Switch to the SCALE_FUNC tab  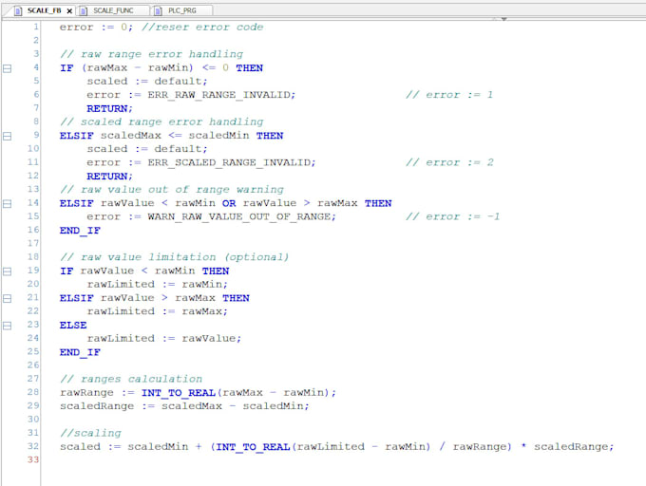[x=113, y=10]
